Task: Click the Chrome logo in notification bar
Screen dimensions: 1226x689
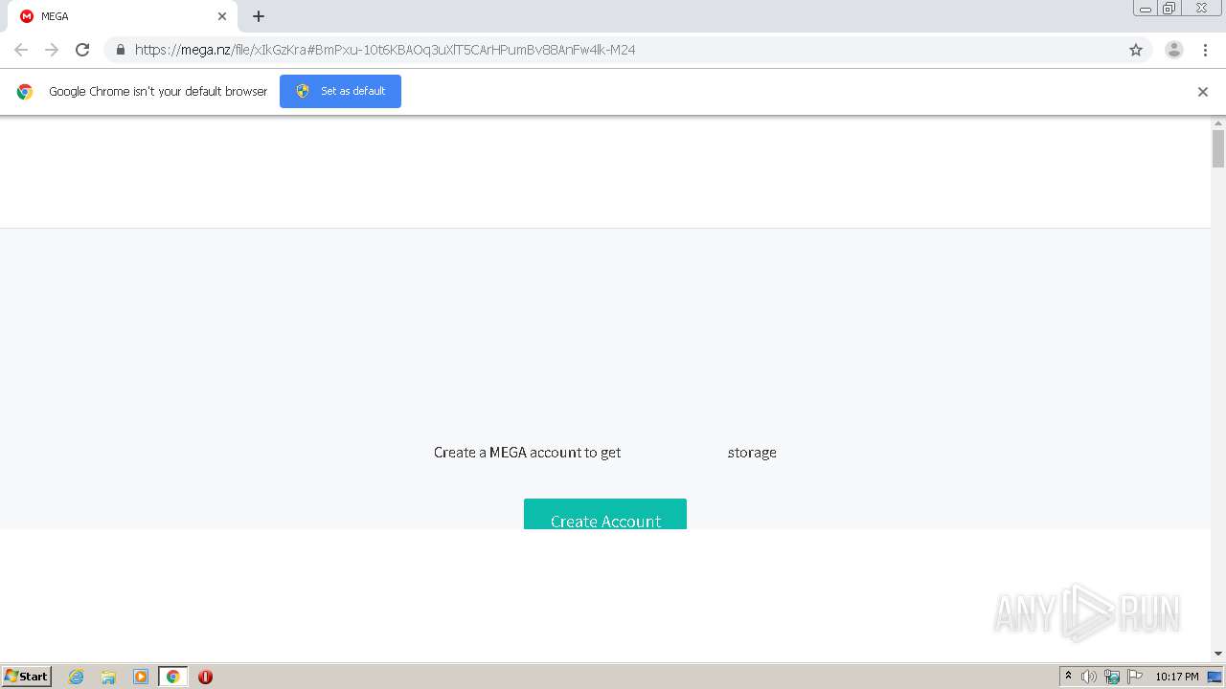Action: point(25,92)
